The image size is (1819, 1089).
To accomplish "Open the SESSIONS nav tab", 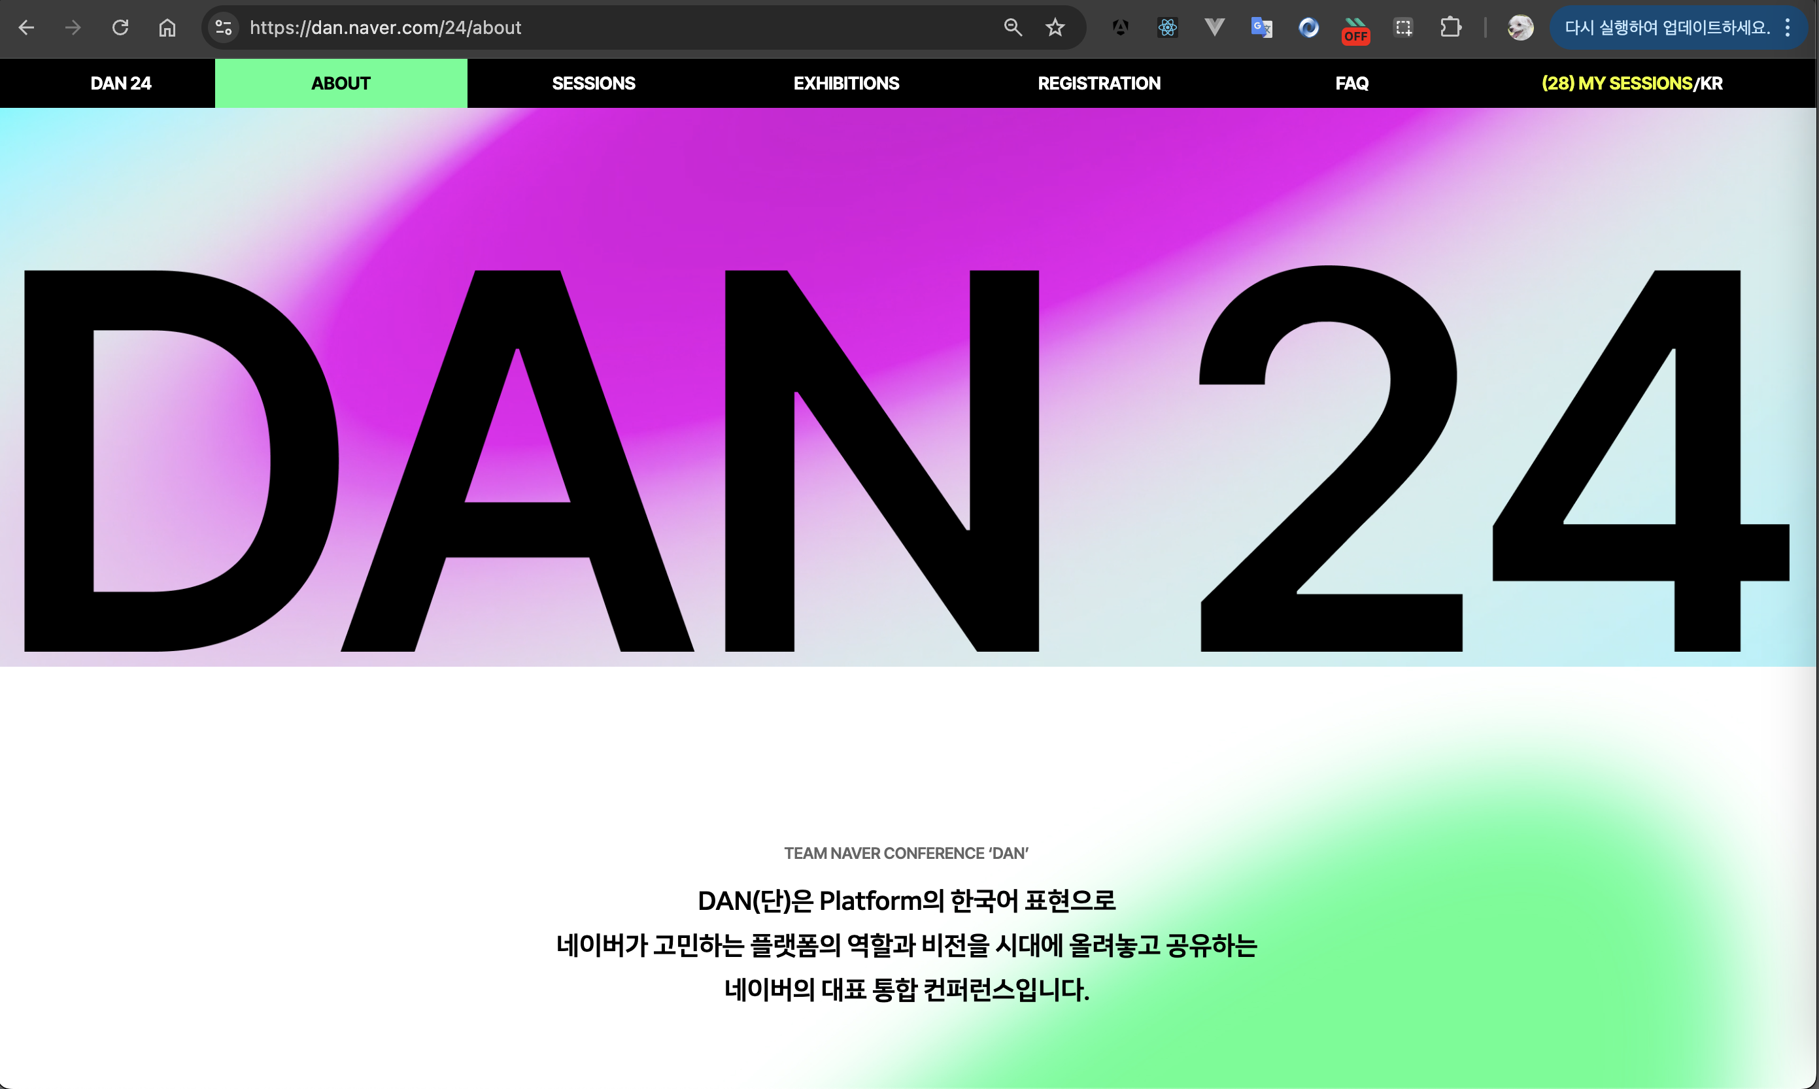I will tap(593, 84).
